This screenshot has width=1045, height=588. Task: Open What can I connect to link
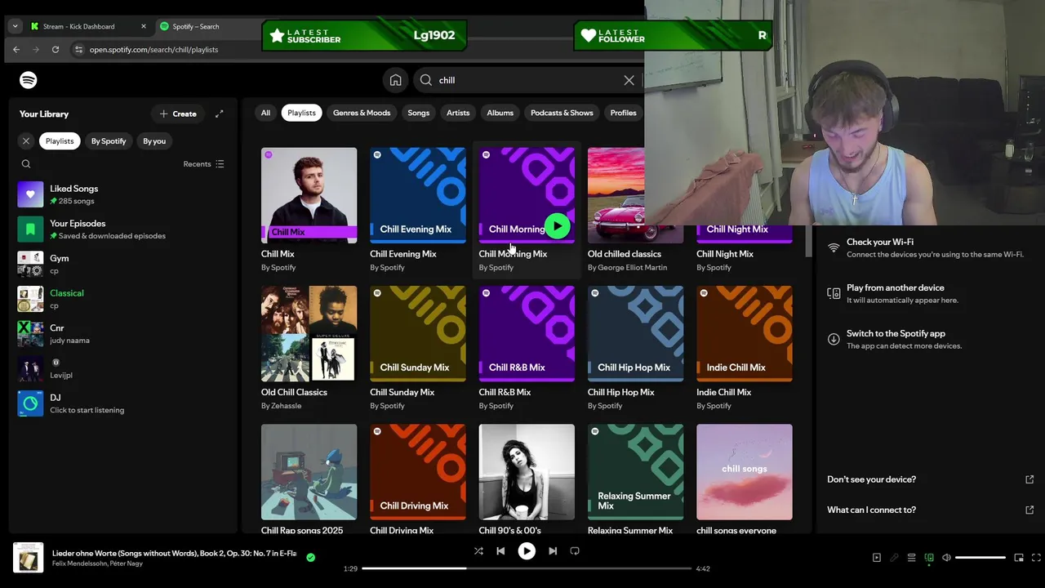tap(931, 510)
